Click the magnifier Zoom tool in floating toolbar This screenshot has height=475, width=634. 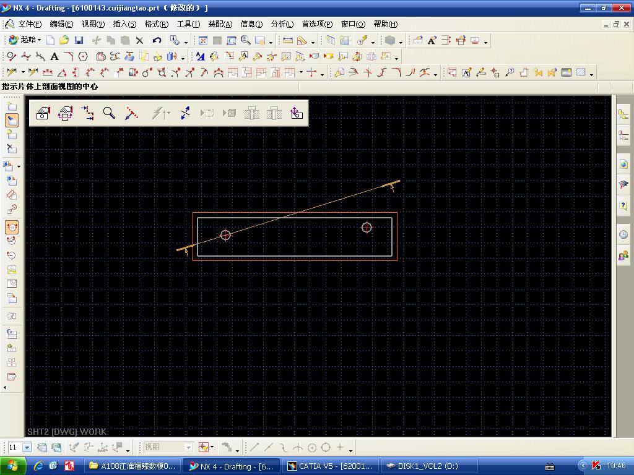click(x=109, y=113)
